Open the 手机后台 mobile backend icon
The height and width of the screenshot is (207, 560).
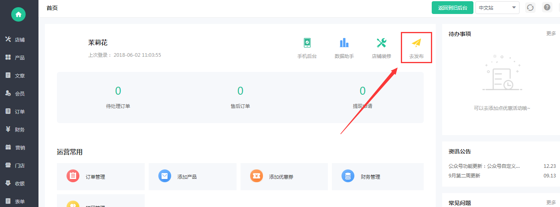coord(307,43)
